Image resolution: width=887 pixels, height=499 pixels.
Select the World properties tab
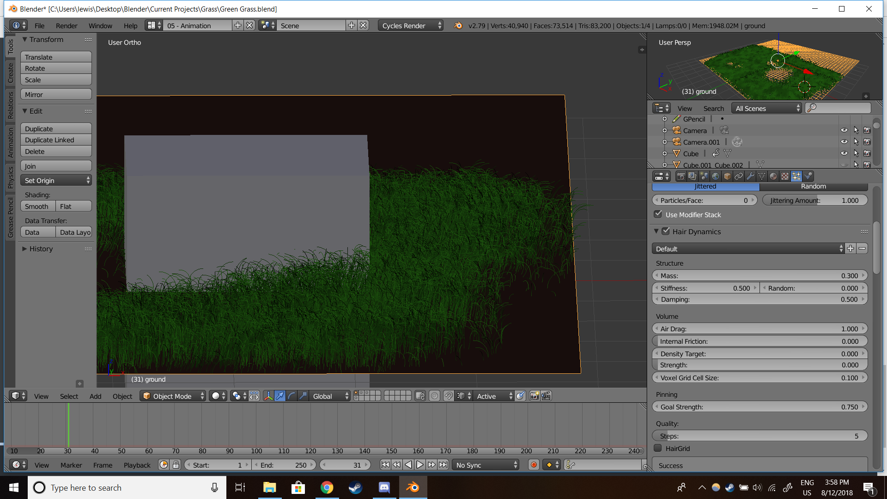[716, 176]
